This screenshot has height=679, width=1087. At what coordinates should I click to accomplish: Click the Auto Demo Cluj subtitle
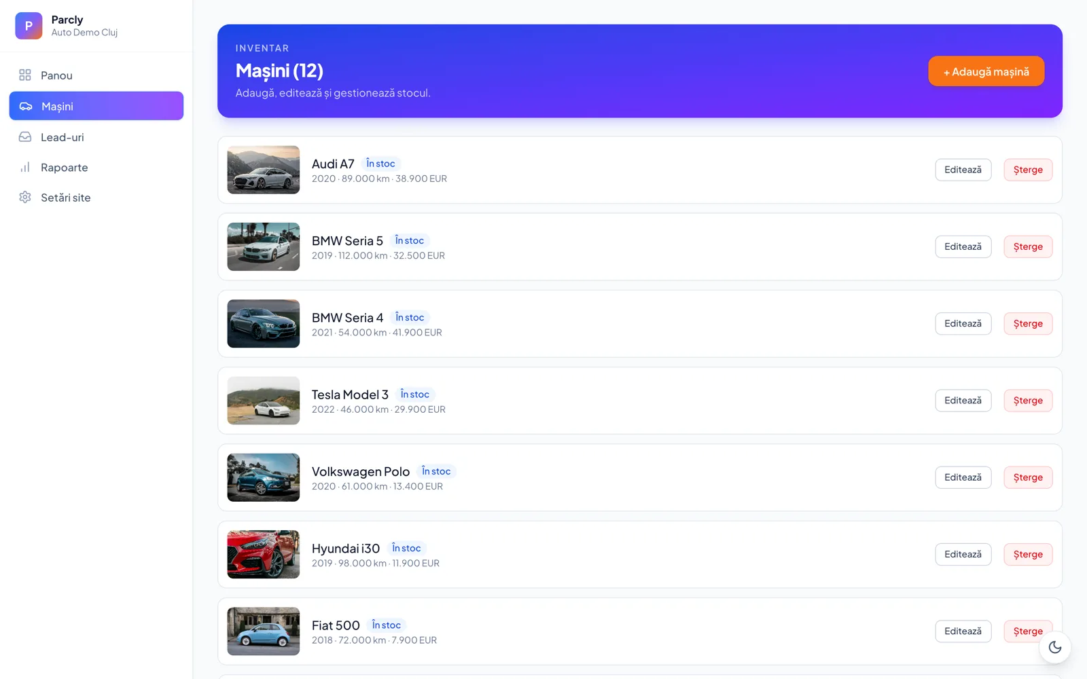[84, 33]
